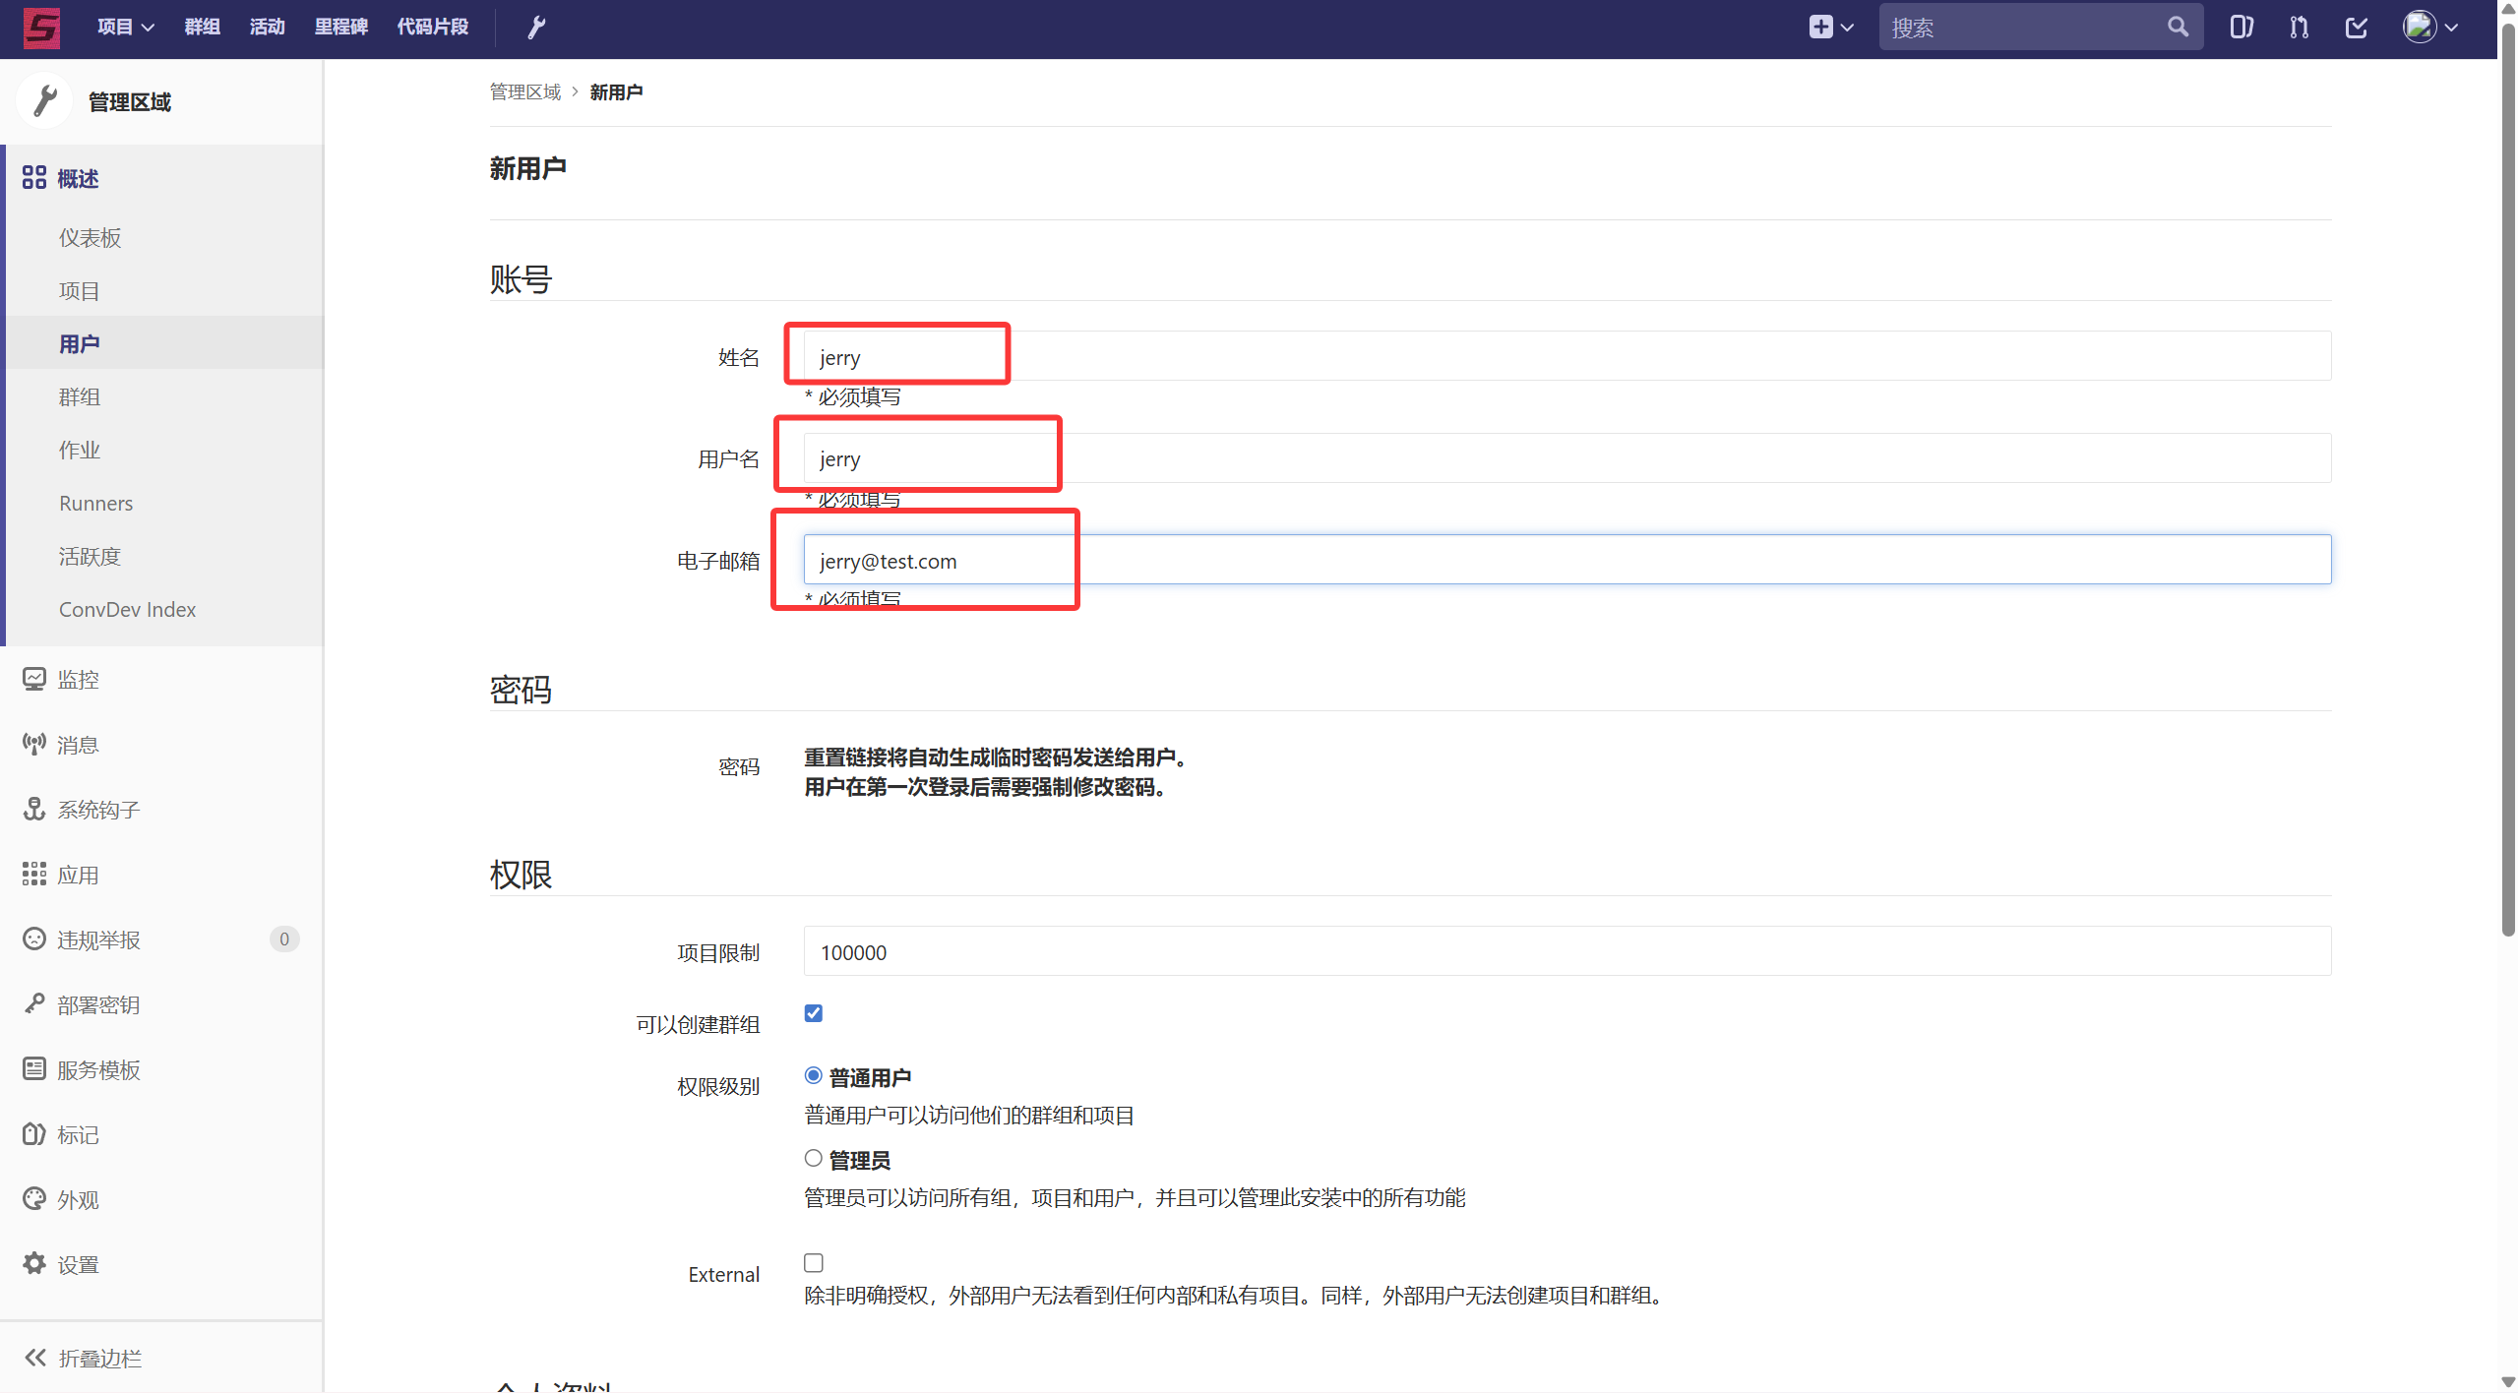Open the 里程碑 menu in the top bar

click(340, 27)
